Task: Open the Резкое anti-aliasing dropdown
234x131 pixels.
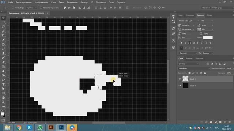Action: (x=208, y=53)
